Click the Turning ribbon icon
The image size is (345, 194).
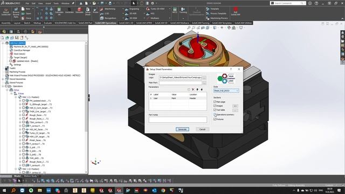[183, 11]
